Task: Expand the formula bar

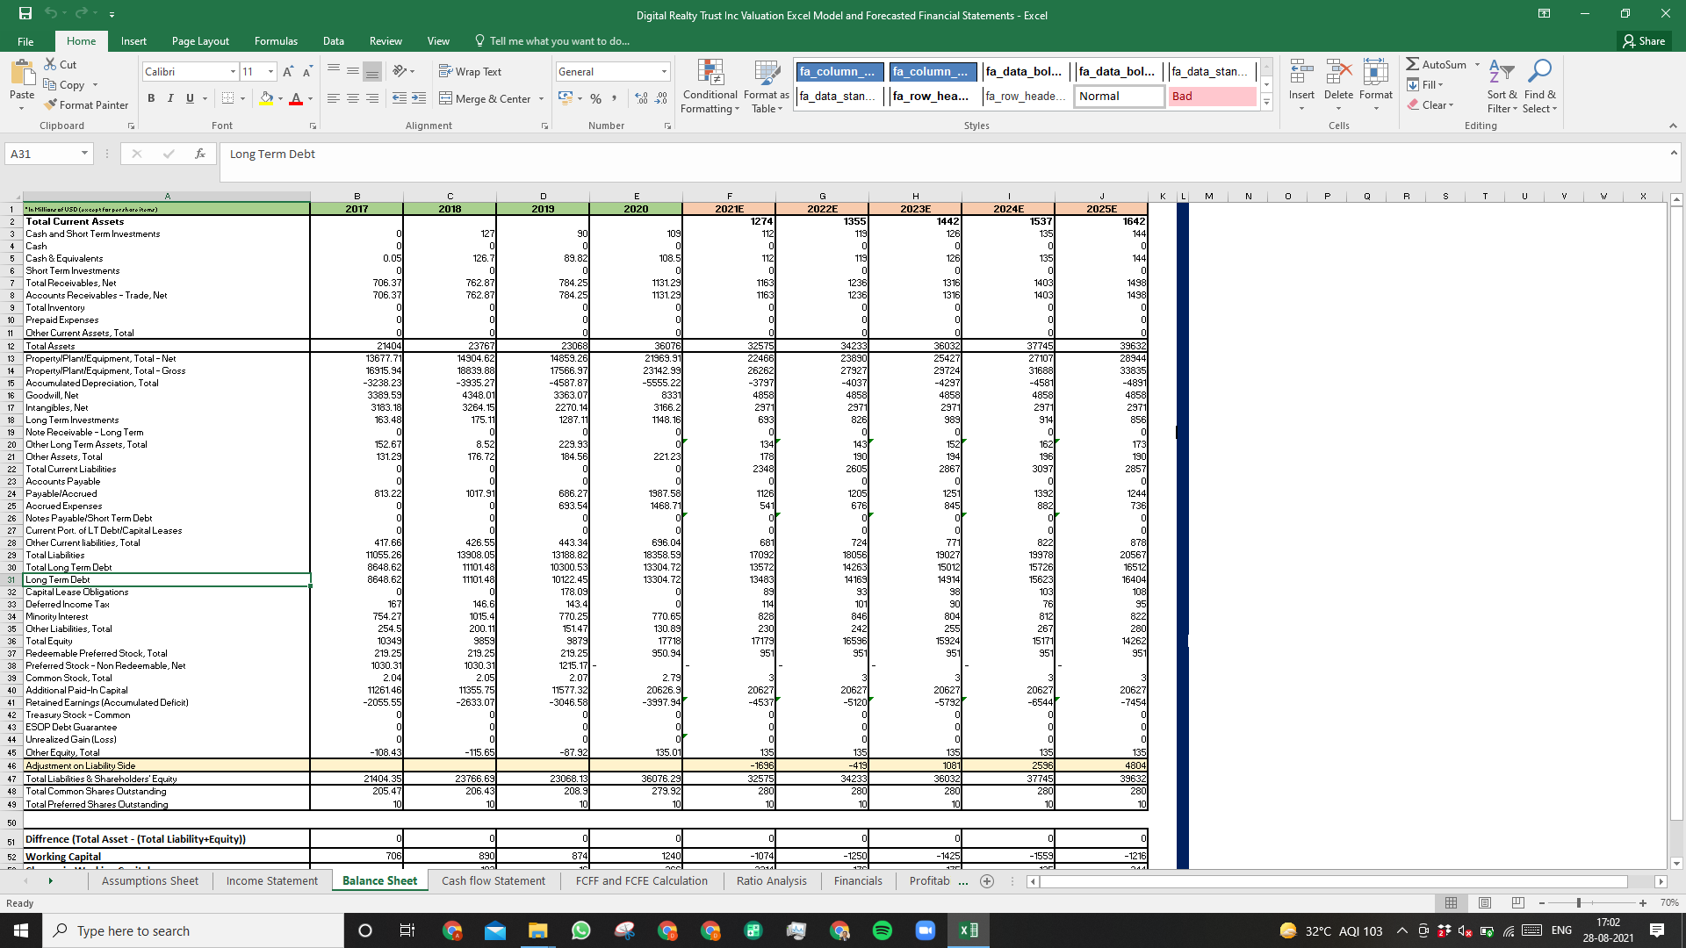Action: (1674, 153)
